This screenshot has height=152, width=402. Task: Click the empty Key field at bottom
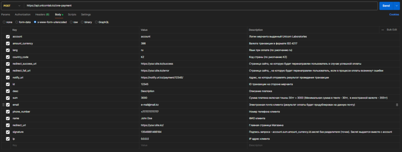coord(75,146)
